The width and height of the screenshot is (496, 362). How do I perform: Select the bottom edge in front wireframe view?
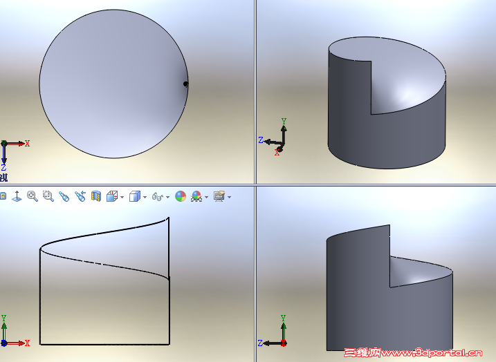tap(104, 344)
